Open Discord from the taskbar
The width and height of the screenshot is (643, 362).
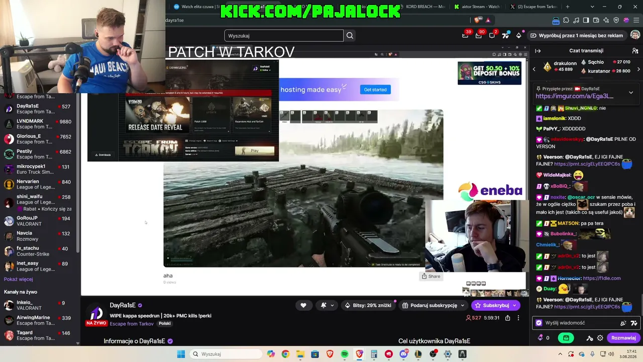click(403, 354)
